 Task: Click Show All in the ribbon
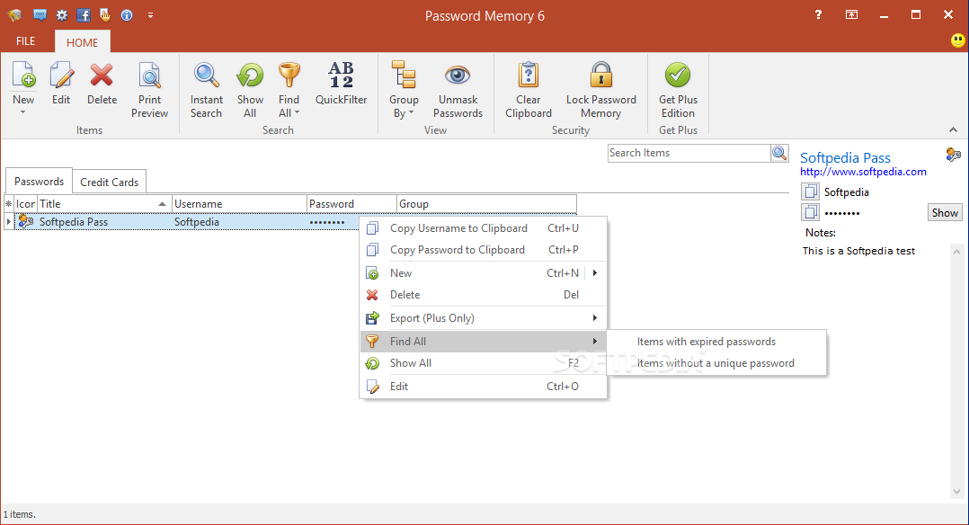[250, 90]
